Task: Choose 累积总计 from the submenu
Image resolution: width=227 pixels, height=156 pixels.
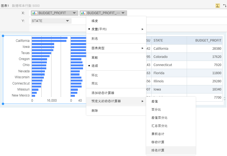Action: pyautogui.click(x=158, y=134)
